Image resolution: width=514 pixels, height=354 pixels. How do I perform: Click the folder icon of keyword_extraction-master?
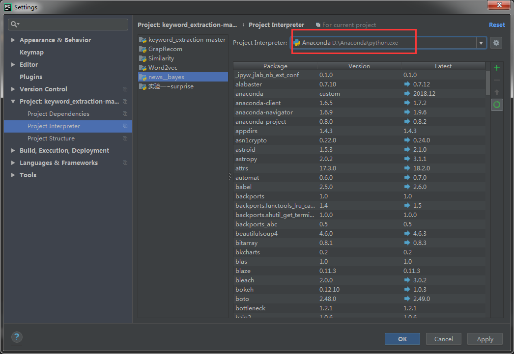pyautogui.click(x=143, y=40)
